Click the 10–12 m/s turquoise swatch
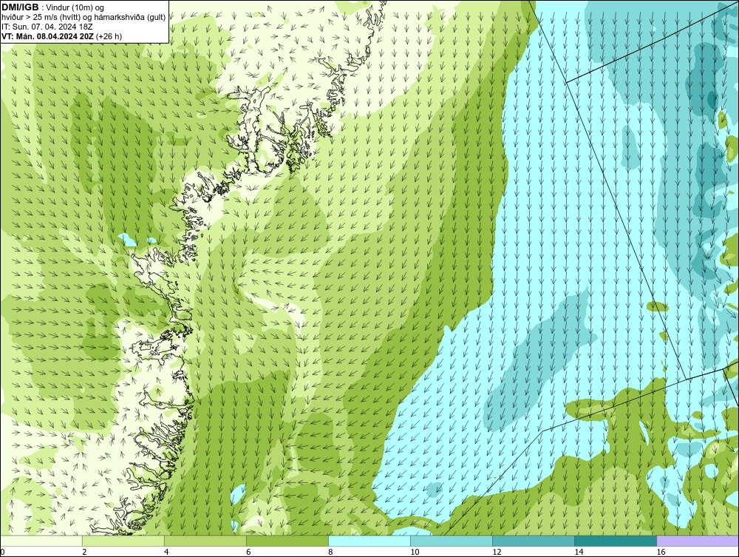Image resolution: width=739 pixels, height=557 pixels. click(x=452, y=541)
